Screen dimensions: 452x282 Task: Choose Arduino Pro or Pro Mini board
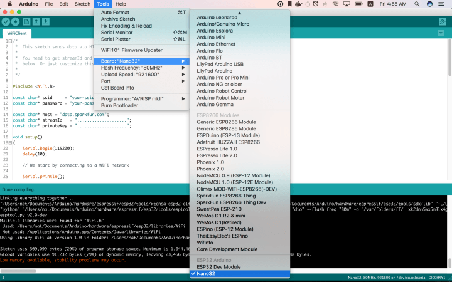(240, 78)
